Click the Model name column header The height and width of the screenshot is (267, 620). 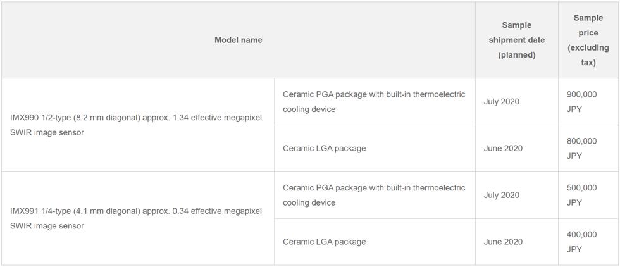pos(239,40)
